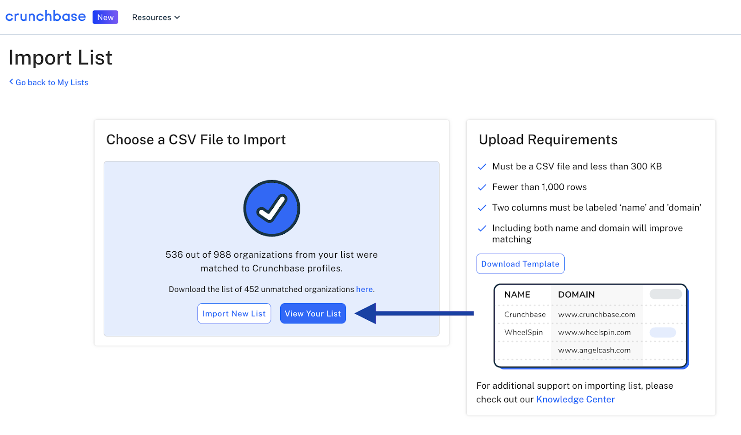This screenshot has width=741, height=435.
Task: Go back to My Lists
Action: point(49,82)
